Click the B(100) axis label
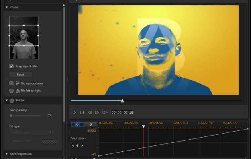Viewport: 251px width, 159px height. coord(92,131)
